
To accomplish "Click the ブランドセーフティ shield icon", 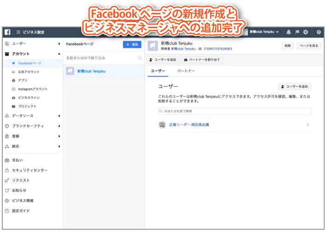I will [x=7, y=126].
